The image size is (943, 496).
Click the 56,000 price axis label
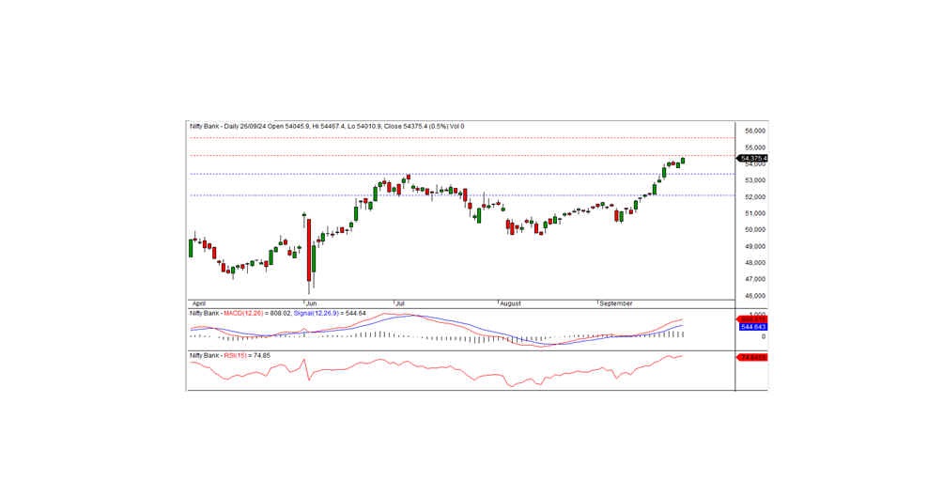(755, 132)
